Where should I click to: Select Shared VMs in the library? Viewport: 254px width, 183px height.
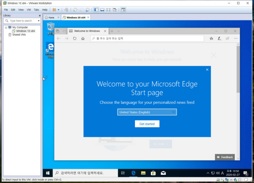tap(19, 34)
